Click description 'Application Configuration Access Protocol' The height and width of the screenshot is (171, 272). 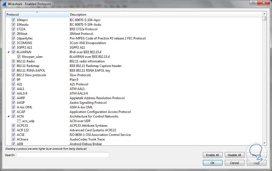click(100, 112)
